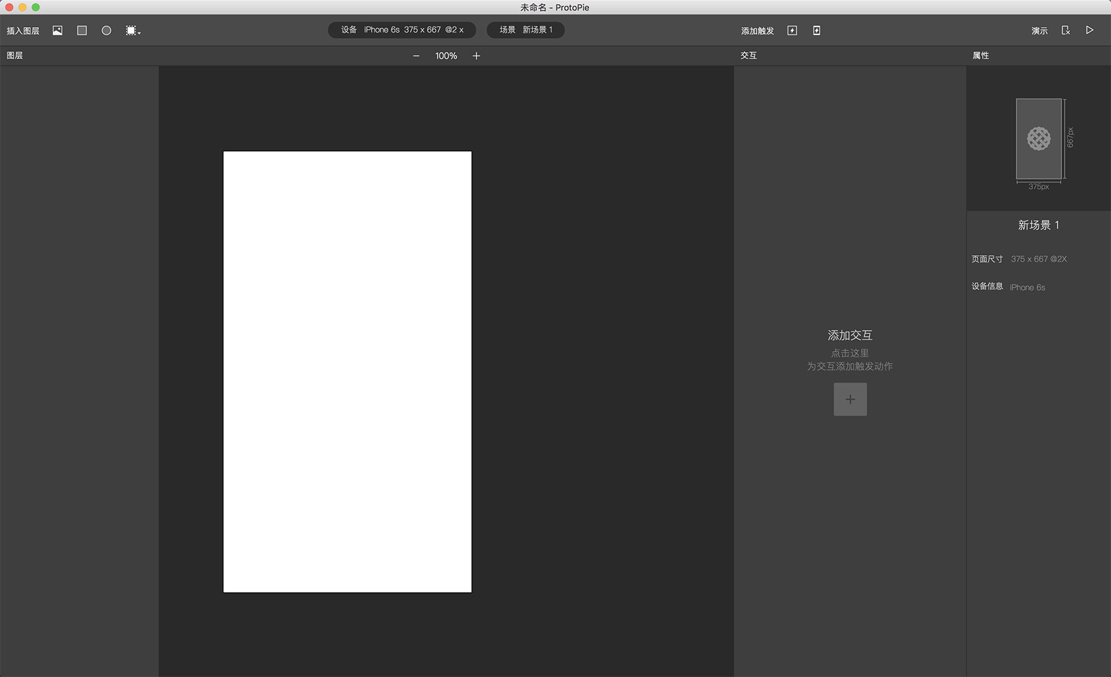Open the container layer dropdown arrow
The image size is (1111, 677).
tap(139, 33)
